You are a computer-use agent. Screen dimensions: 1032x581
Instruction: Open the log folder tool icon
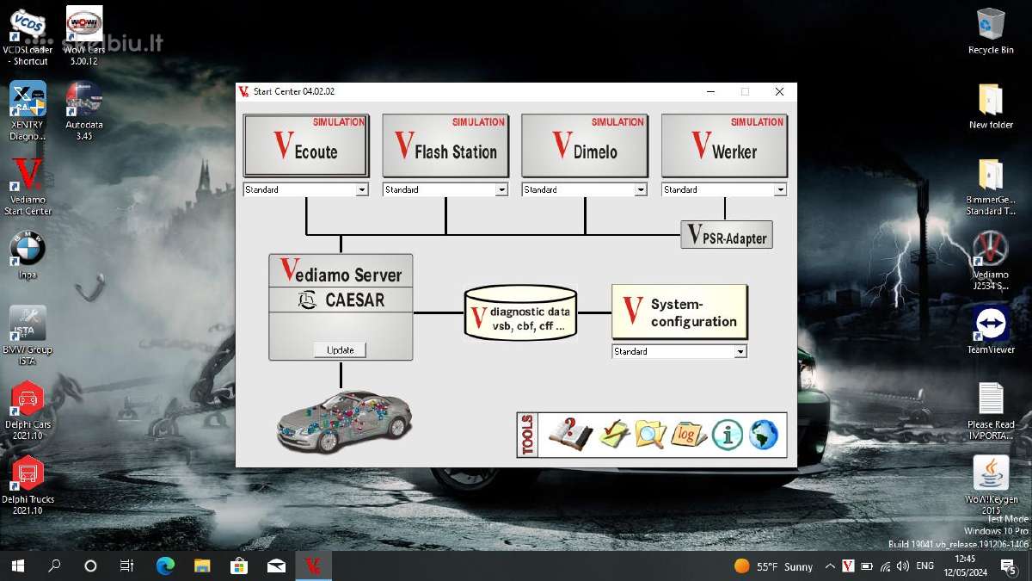coord(688,434)
